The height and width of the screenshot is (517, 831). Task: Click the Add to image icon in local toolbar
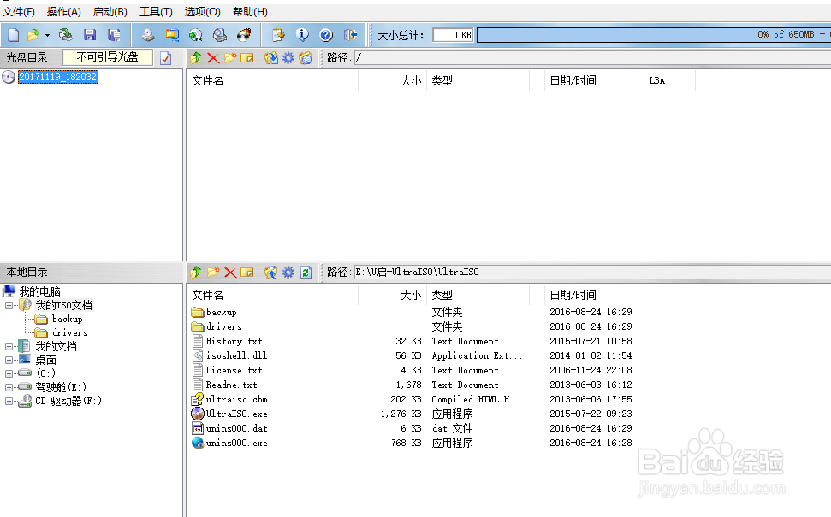coord(270,272)
